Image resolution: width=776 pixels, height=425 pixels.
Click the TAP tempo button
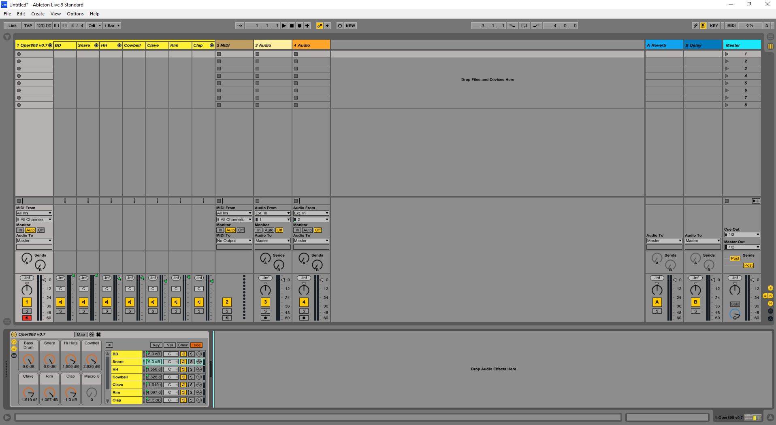[x=28, y=25]
